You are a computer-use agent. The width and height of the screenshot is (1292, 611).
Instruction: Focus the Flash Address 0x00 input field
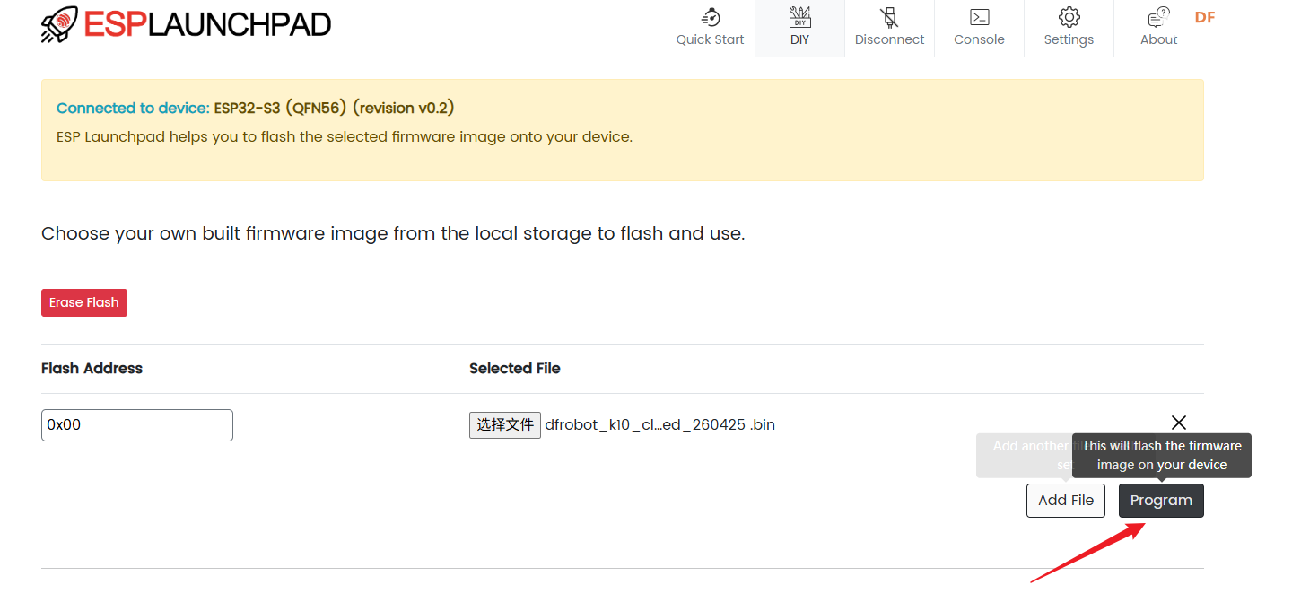tap(137, 425)
